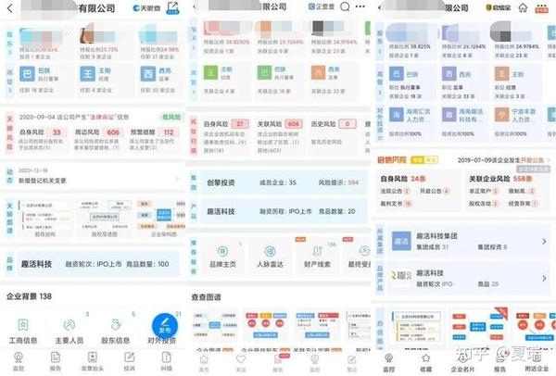This screenshot has height=376, width=556.
Task: Open the 企业架构图 graph thumbnail
Action: tap(161, 219)
